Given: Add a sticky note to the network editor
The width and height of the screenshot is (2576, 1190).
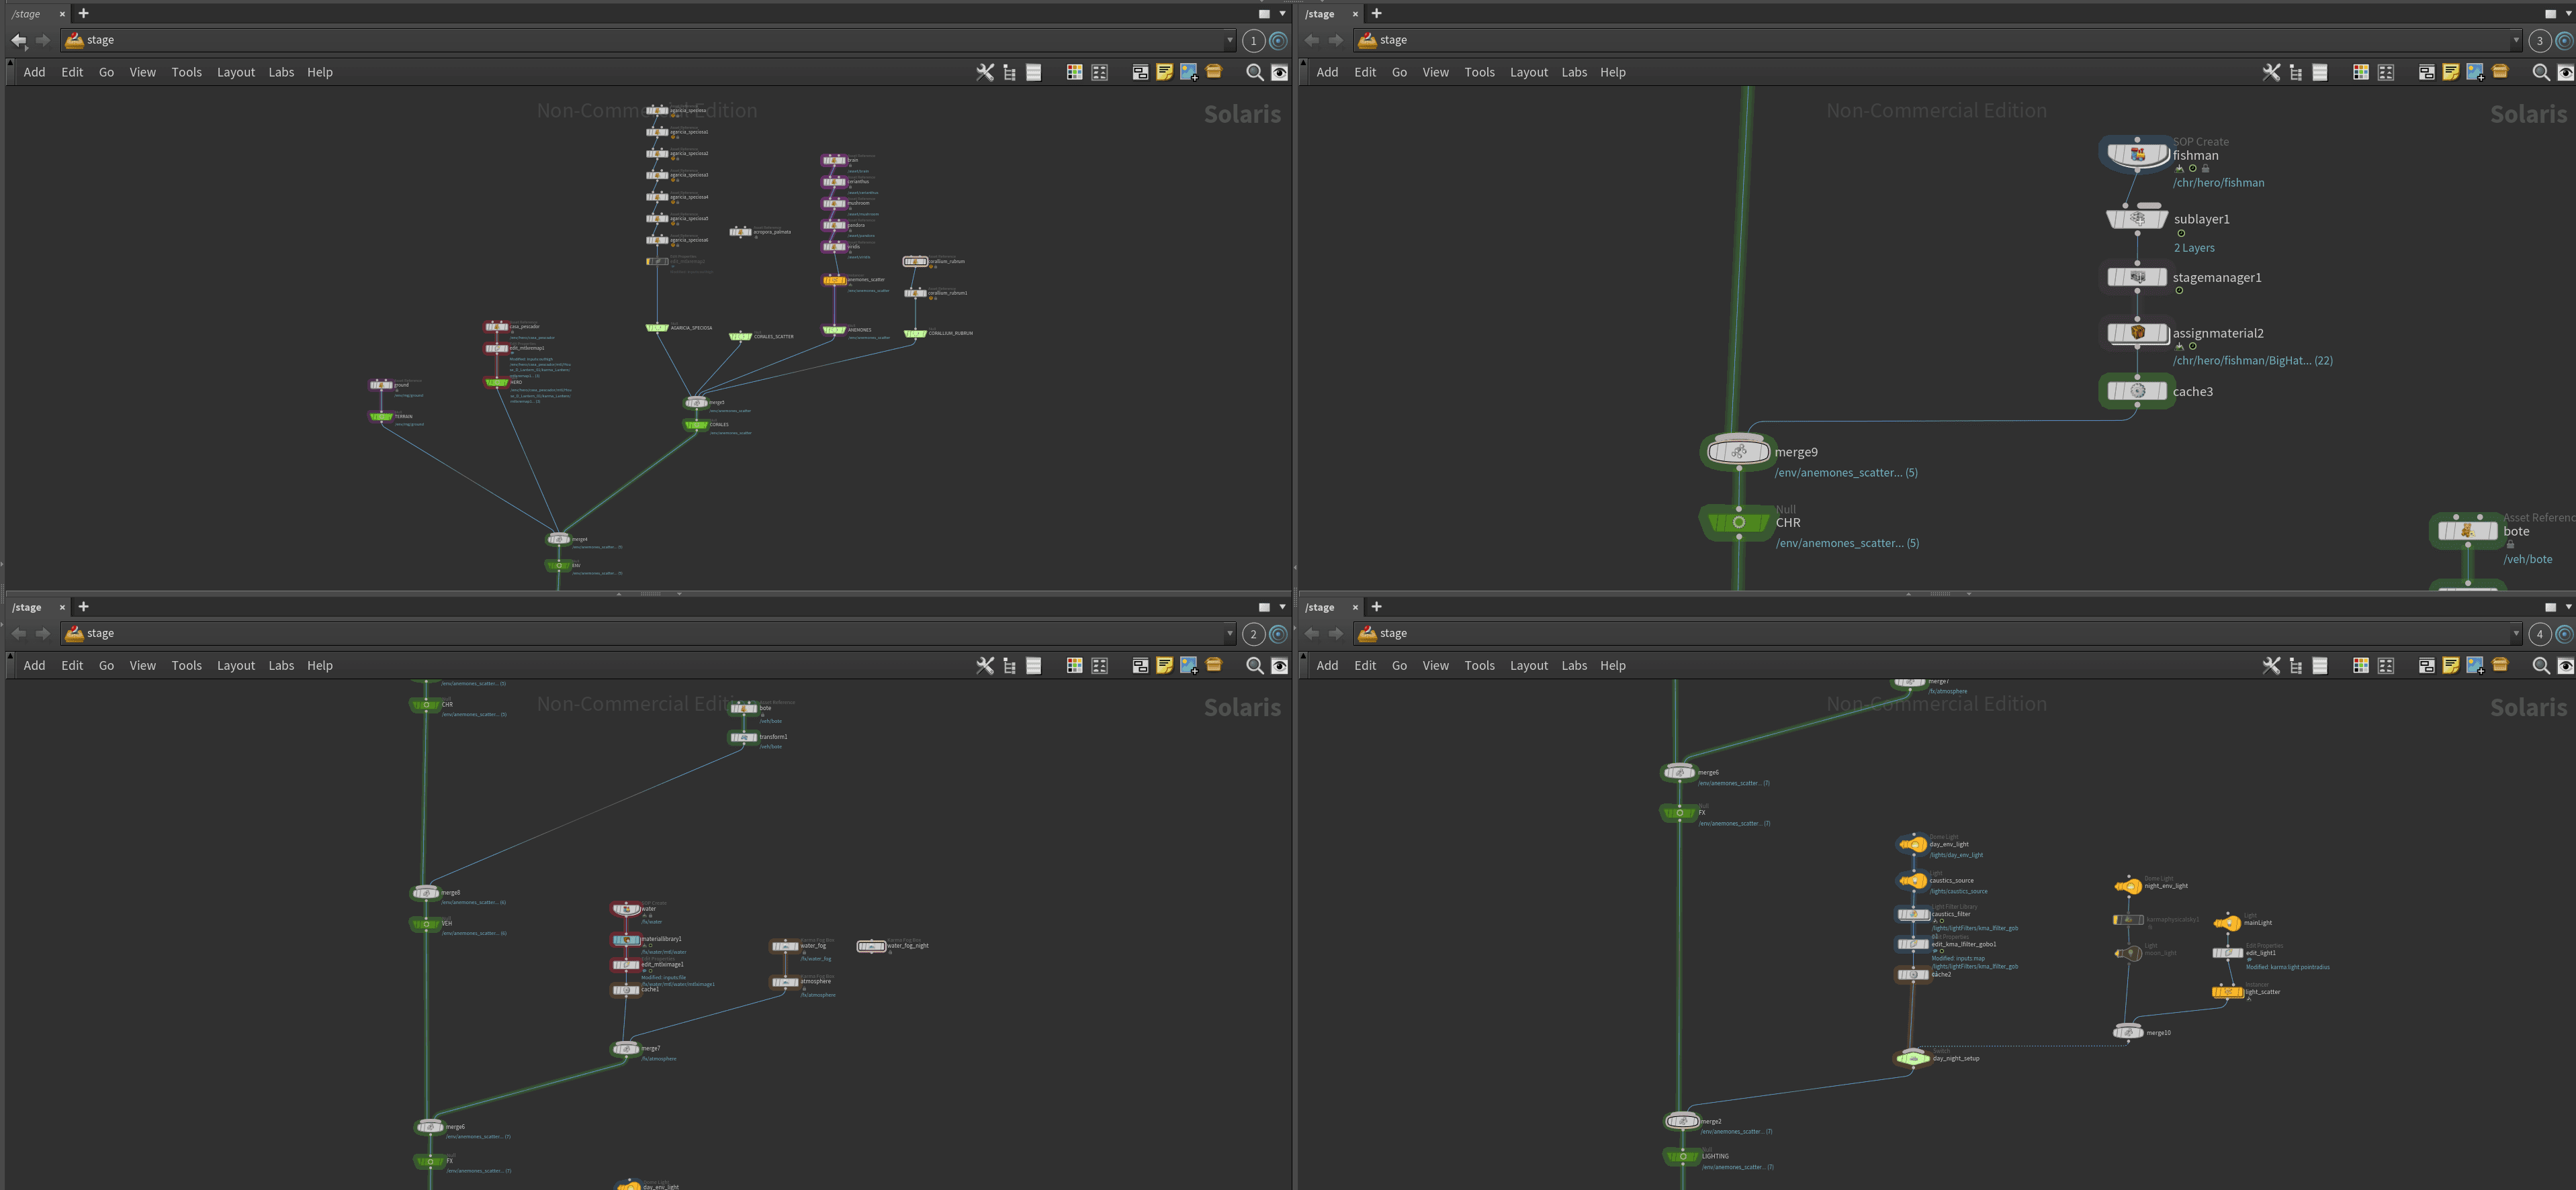Looking at the screenshot, I should (1164, 72).
